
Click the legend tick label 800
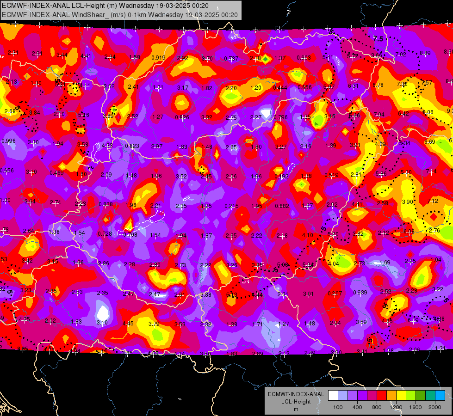coord(377,407)
